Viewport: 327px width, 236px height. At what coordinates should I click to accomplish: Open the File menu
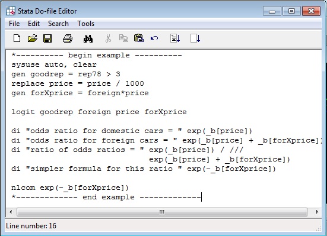click(14, 24)
